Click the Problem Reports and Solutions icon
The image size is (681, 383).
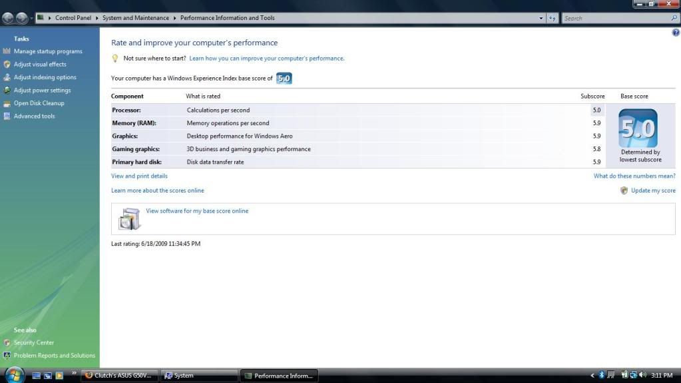7,356
